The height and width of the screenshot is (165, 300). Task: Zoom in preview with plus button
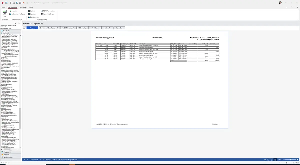[x=297, y=160]
